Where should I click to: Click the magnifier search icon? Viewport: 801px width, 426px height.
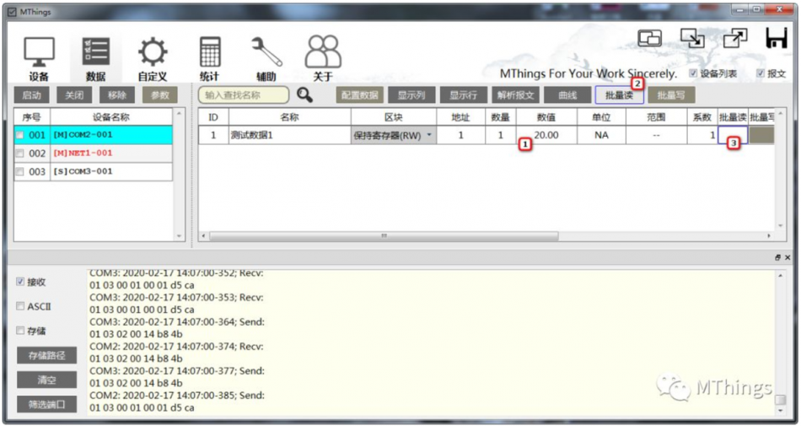click(x=305, y=95)
